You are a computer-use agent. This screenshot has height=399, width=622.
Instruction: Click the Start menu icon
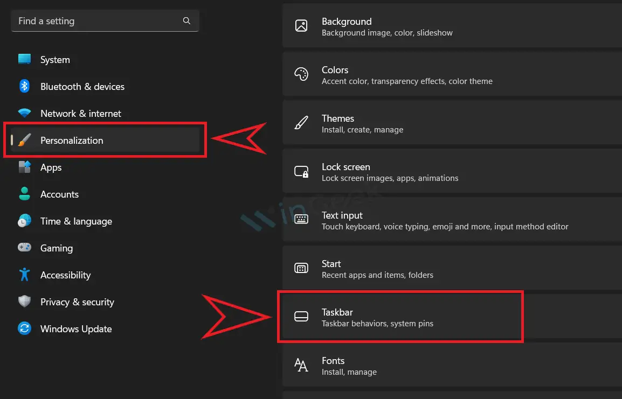(x=301, y=268)
